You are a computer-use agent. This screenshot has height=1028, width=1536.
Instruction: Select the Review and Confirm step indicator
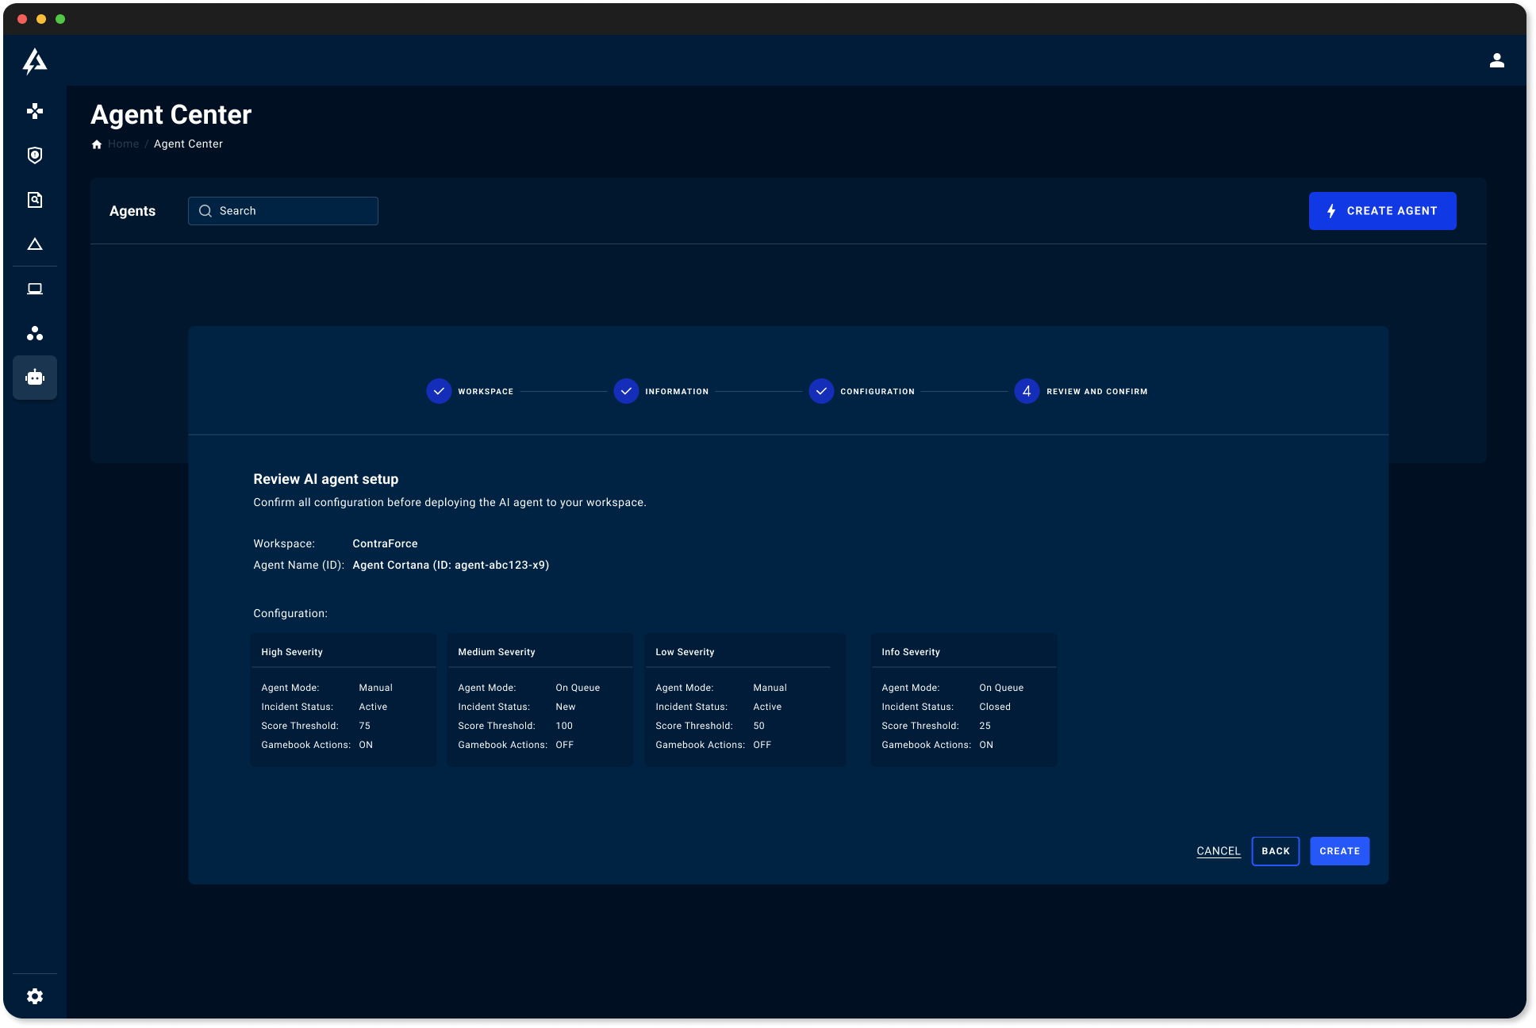coord(1027,391)
